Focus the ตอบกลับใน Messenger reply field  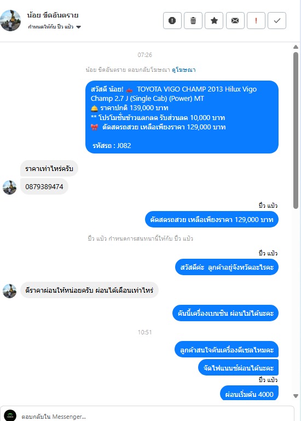[155, 416]
